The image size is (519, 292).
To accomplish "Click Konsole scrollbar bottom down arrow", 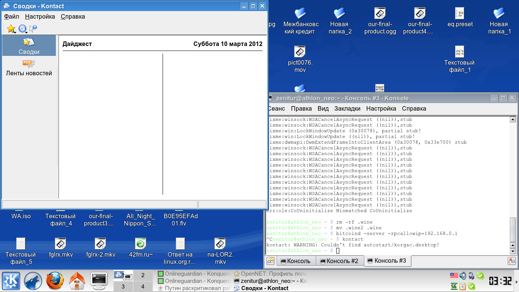I will click(513, 251).
